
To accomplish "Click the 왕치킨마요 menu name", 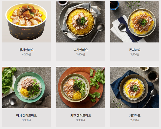I will [x=26, y=50].
